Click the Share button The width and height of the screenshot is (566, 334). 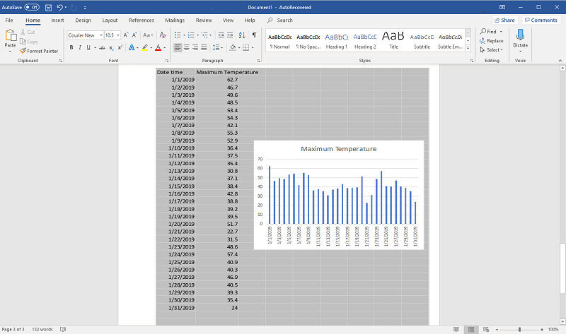(504, 20)
